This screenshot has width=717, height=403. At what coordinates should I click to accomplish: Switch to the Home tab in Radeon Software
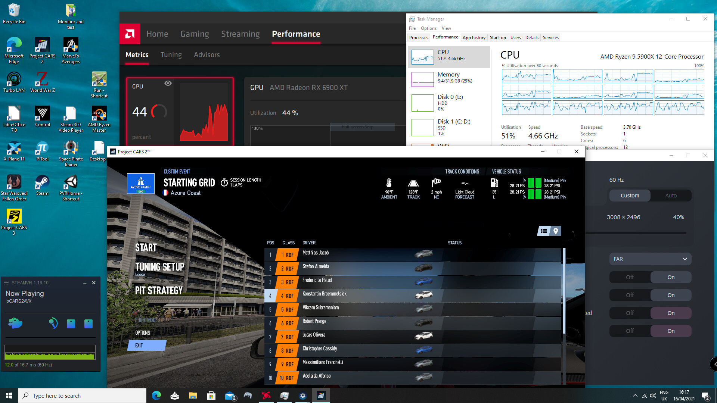(x=157, y=34)
